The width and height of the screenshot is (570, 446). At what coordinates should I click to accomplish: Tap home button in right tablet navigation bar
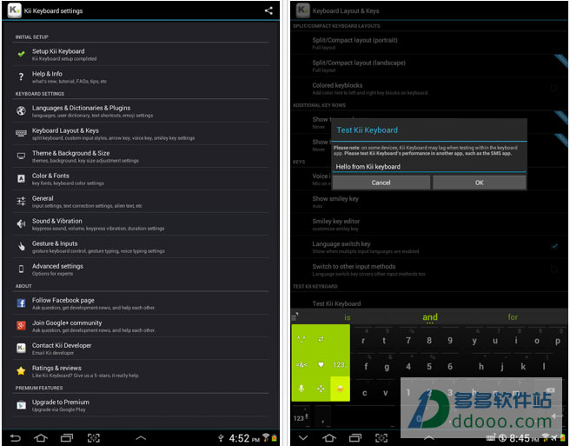(x=329, y=437)
